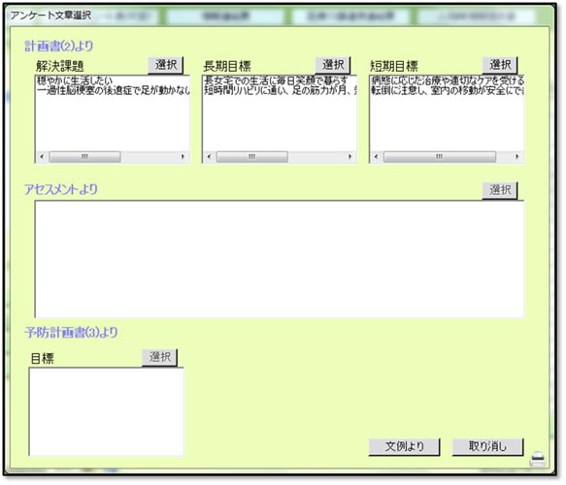Select 穏やかに生活したい in 解決課題 list
This screenshot has width=566, height=485.
(75, 81)
